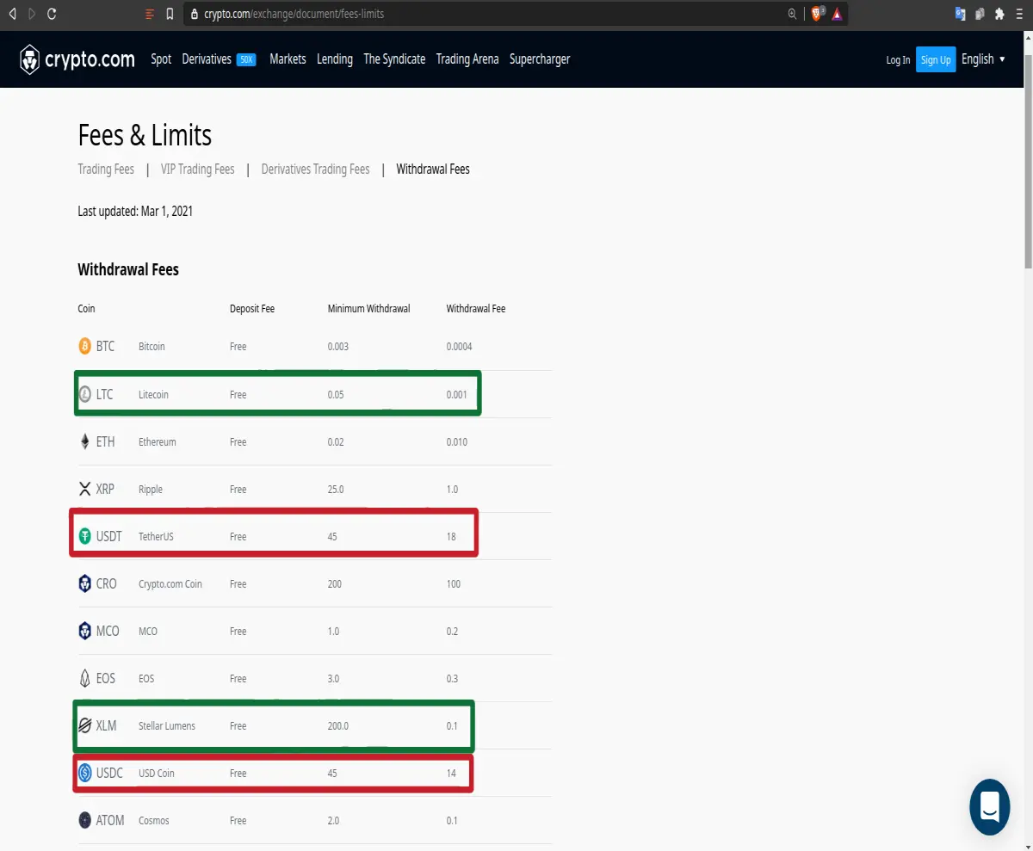Click the ETH withdrawal fee 0.010
1033x851 pixels.
[456, 441]
